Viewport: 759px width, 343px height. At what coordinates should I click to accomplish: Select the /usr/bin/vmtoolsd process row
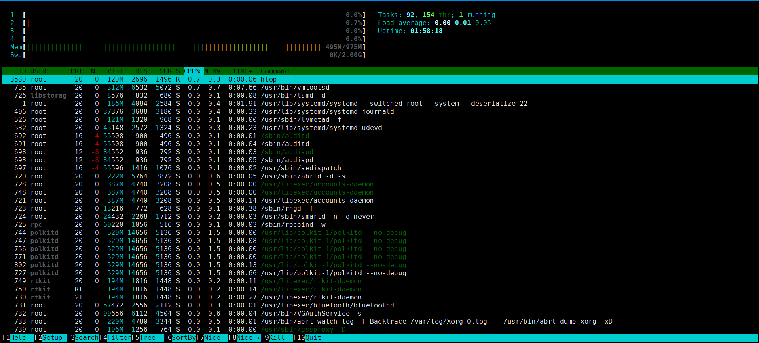point(380,88)
